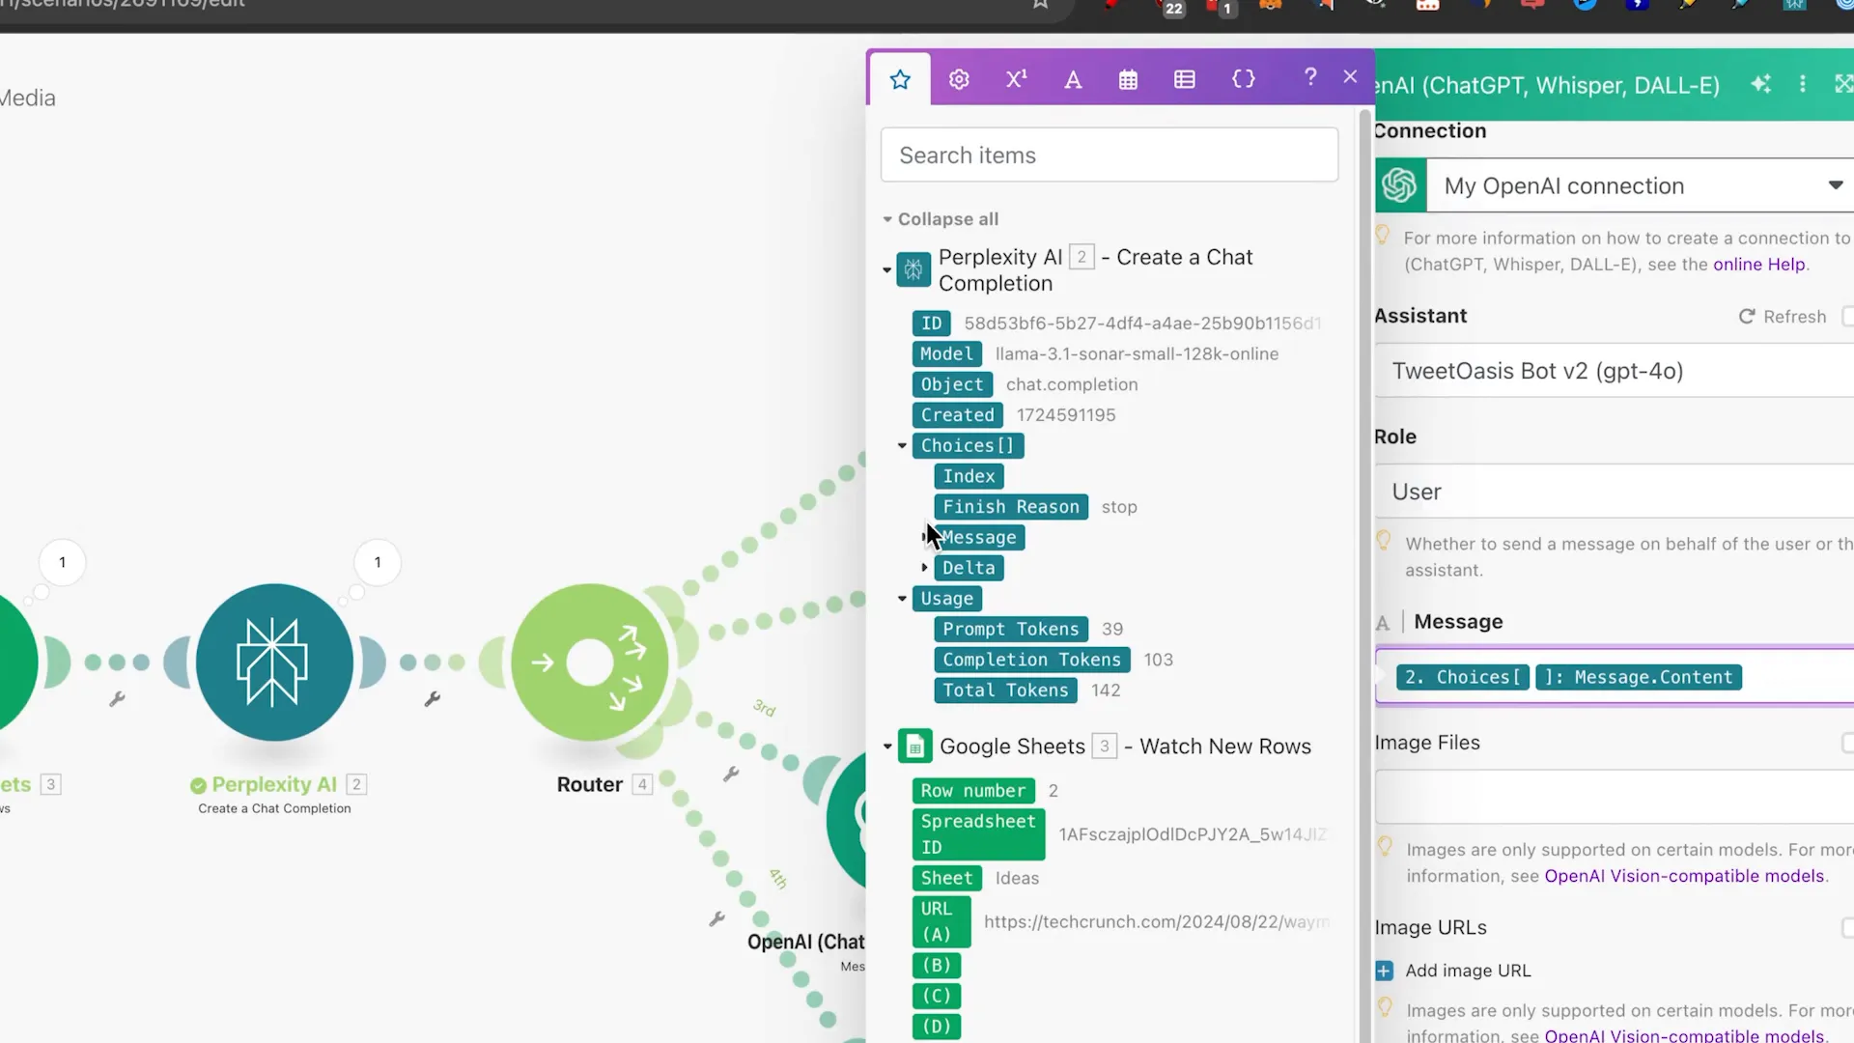1854x1043 pixels.
Task: Insert the Created pill
Action: click(x=957, y=415)
